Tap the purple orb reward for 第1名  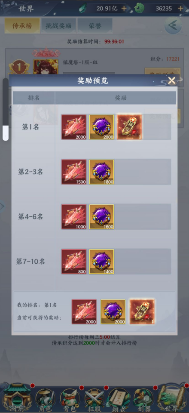(102, 127)
